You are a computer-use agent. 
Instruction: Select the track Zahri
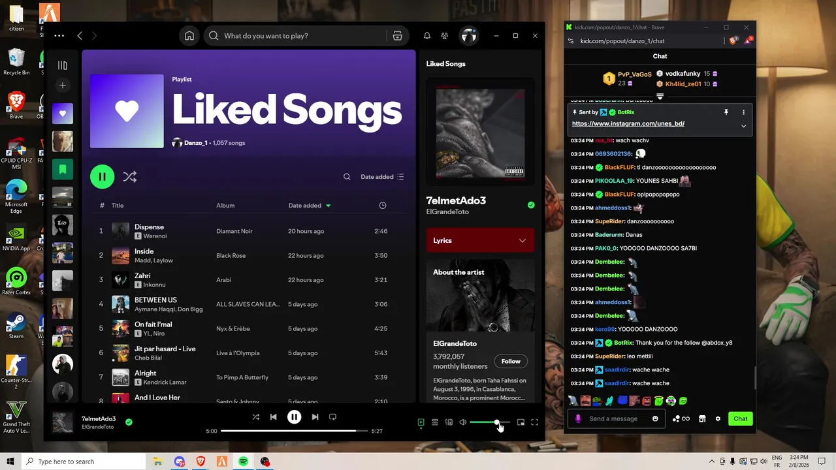click(142, 275)
